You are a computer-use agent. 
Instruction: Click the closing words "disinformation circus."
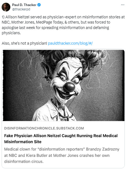[x=24, y=162]
